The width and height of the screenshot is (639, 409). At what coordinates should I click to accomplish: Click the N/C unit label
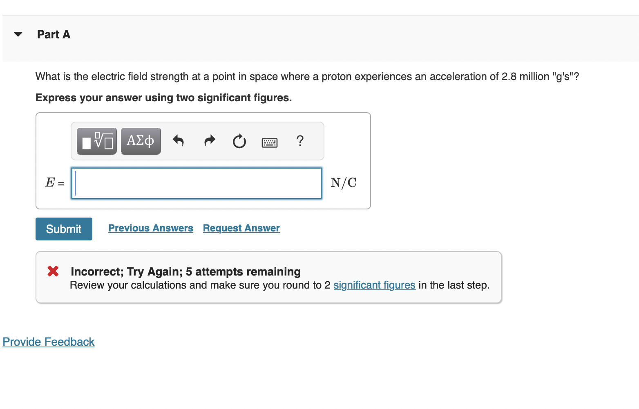tap(344, 183)
